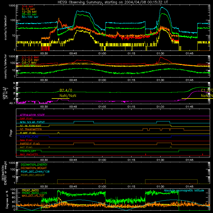Select the SAA_FLAG label
213x213 pixels.
coord(26,140)
